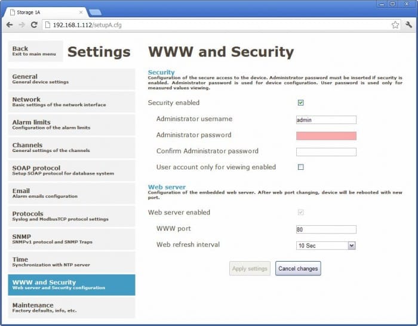
Task: Click the browser back arrow
Action: point(10,25)
